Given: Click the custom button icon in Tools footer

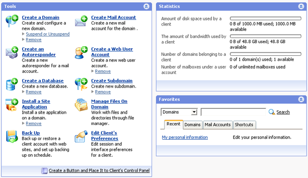Looking at the screenshot, I should click(44, 171).
